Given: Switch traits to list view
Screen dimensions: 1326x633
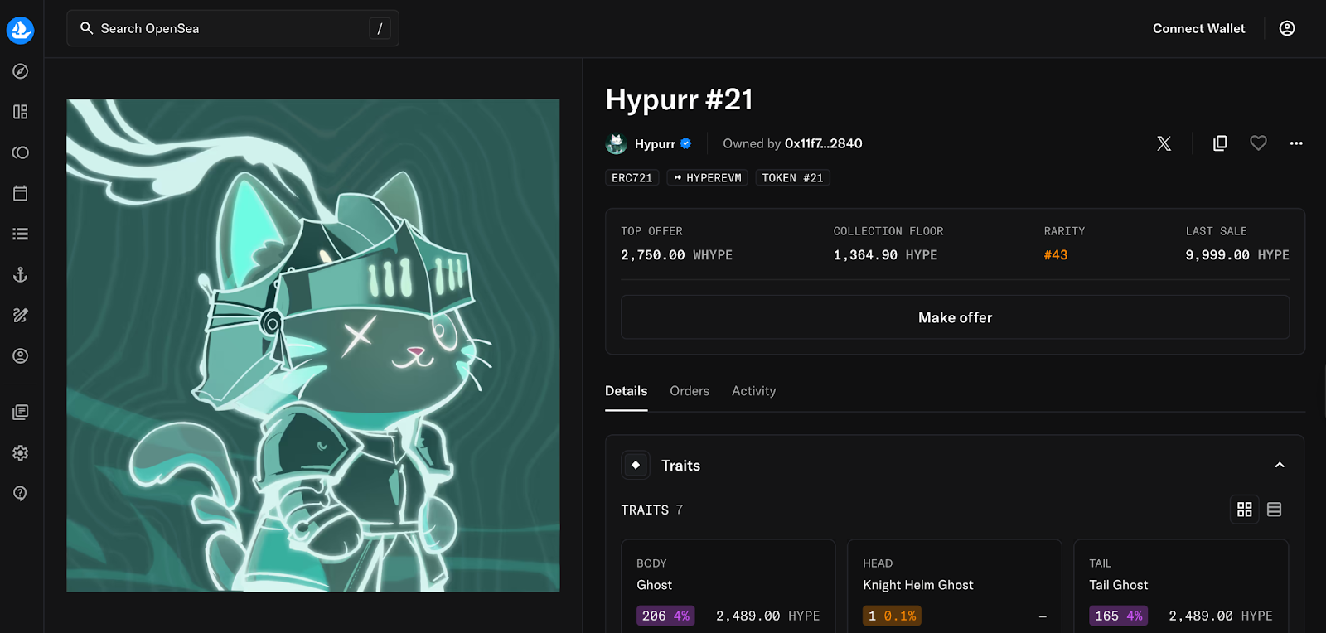Looking at the screenshot, I should point(1275,510).
